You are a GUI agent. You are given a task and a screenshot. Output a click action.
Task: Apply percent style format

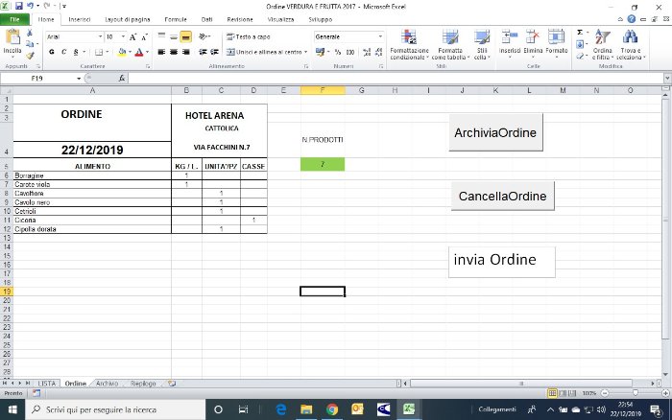pyautogui.click(x=338, y=52)
